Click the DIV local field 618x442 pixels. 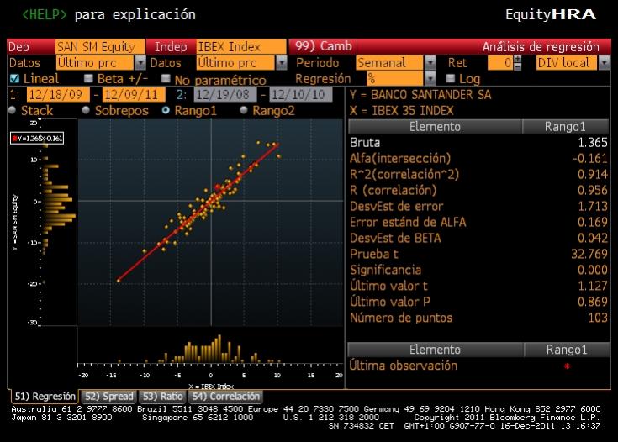click(568, 63)
